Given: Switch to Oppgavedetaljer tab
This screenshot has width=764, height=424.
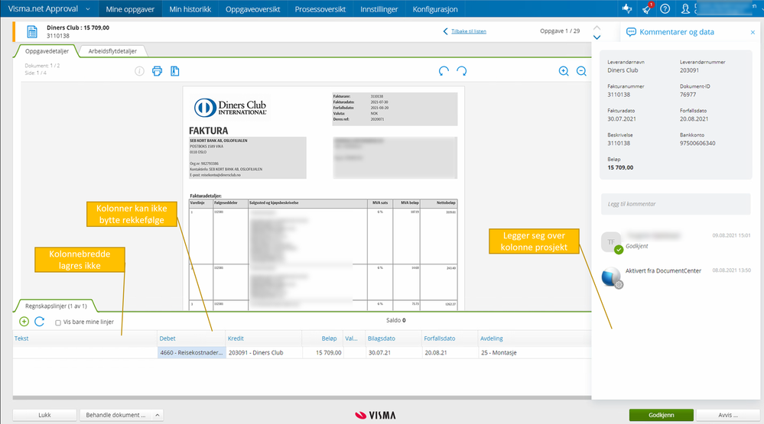Looking at the screenshot, I should click(47, 51).
